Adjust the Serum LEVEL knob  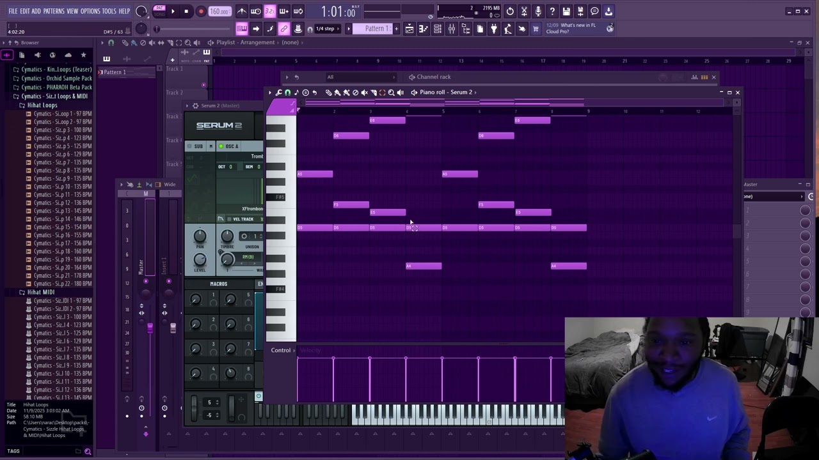point(200,259)
